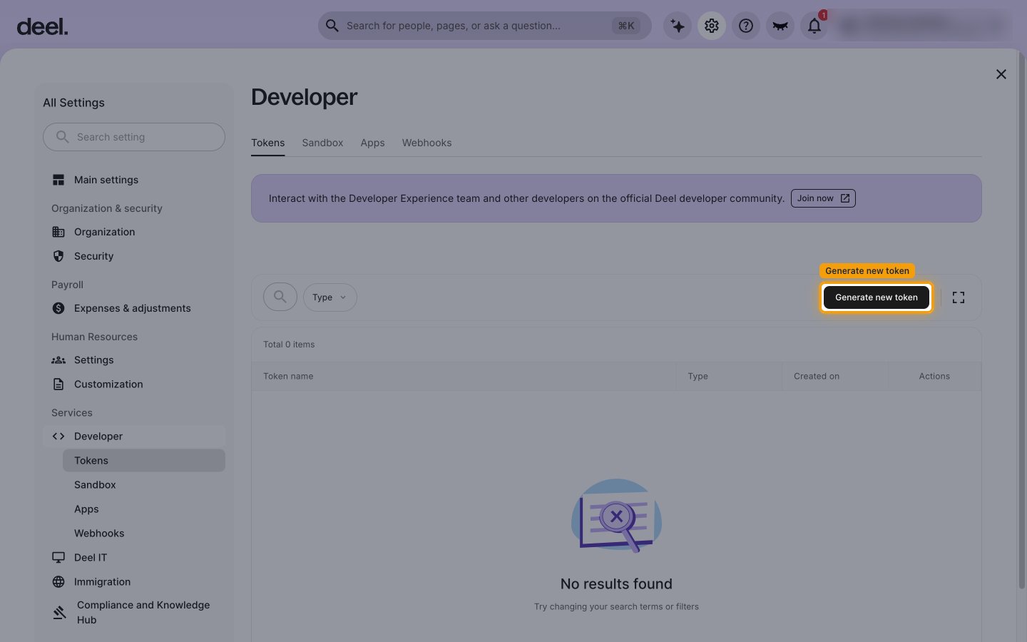Click the Compliance gavel icon
This screenshot has width=1027, height=642.
(60, 612)
